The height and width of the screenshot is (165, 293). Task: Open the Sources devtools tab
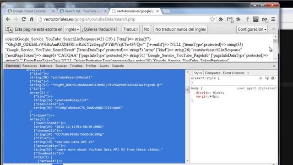61,66
